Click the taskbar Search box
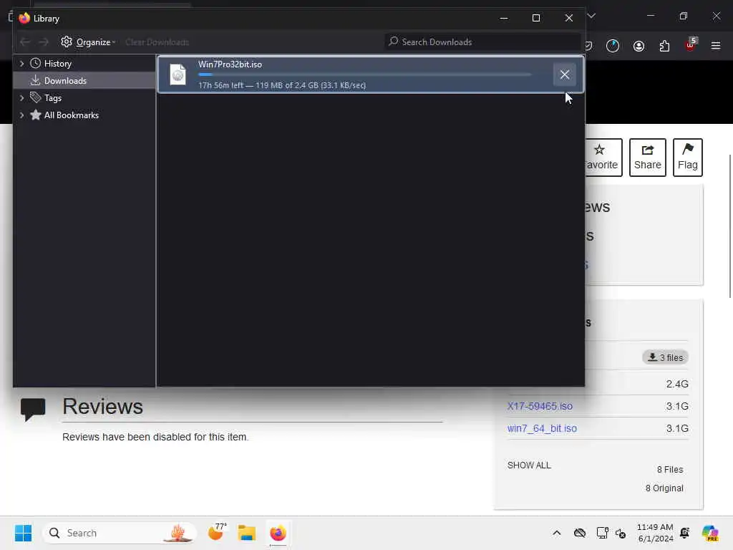The height and width of the screenshot is (550, 733). (120, 533)
